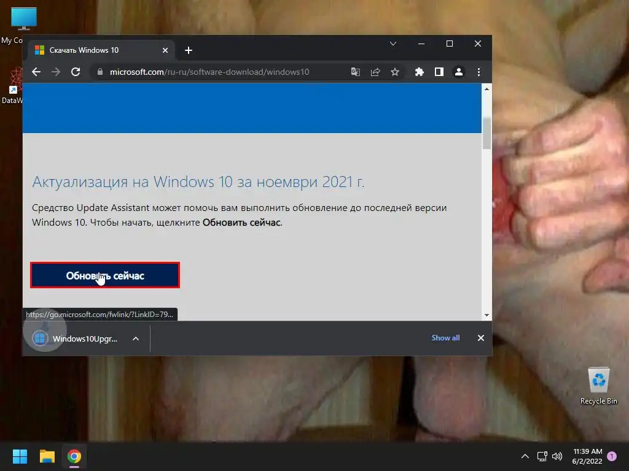Select the Recycle Bin desktop icon
The width and height of the screenshot is (629, 471).
pos(598,386)
